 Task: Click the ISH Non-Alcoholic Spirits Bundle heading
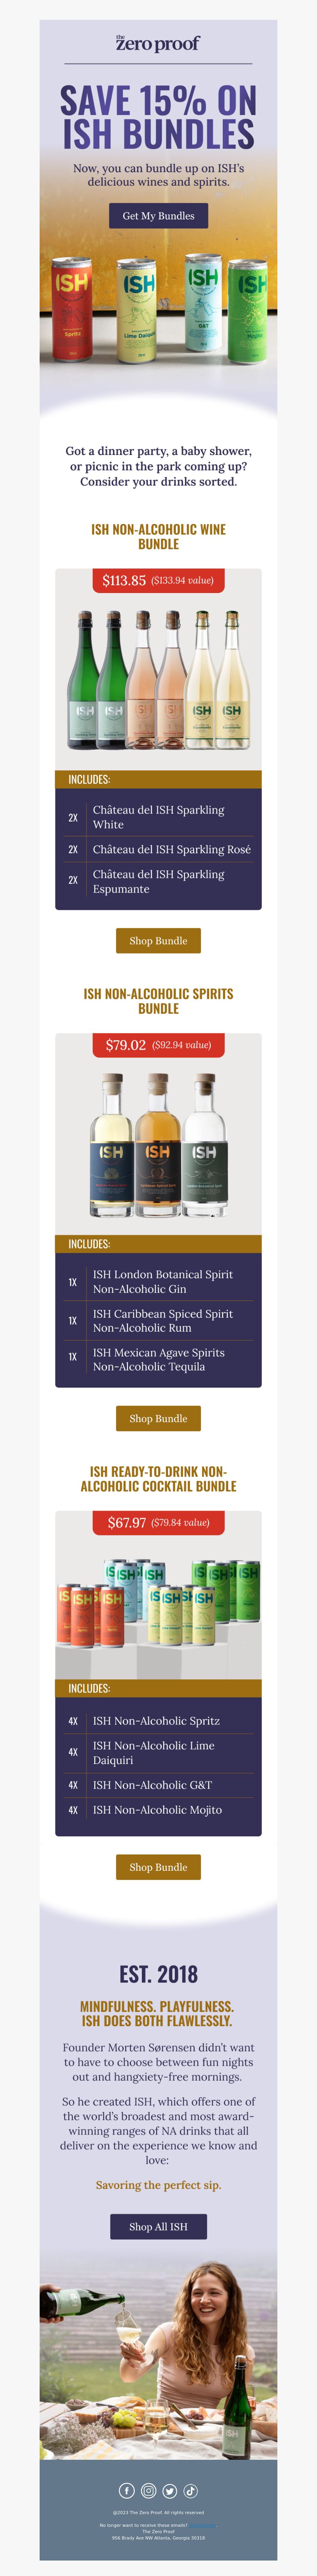158,1001
